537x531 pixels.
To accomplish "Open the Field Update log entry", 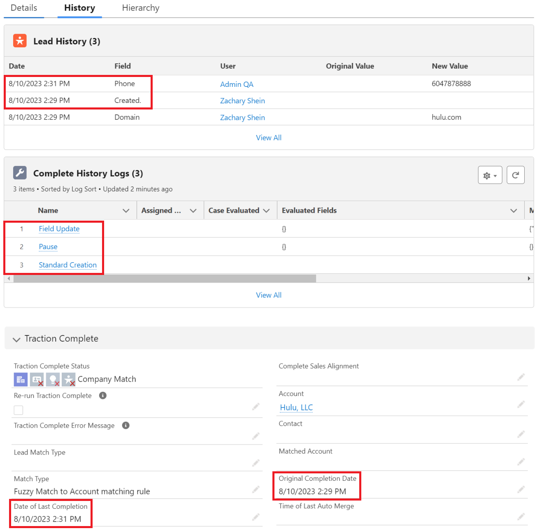I will [x=59, y=229].
